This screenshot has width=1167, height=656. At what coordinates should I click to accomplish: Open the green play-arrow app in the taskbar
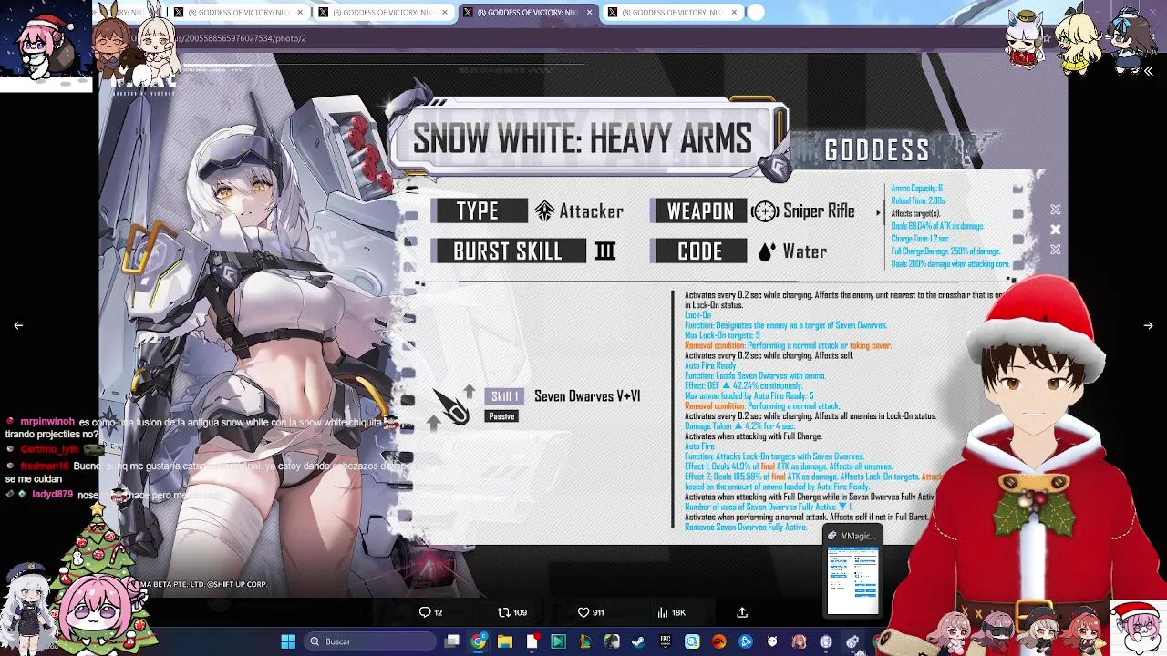[558, 641]
